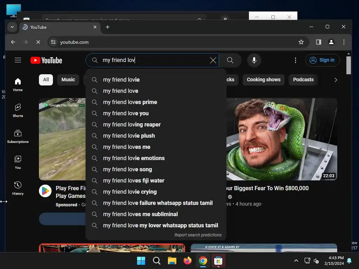
Task: Choose suggestion 'my friend love you'
Action: point(156,113)
